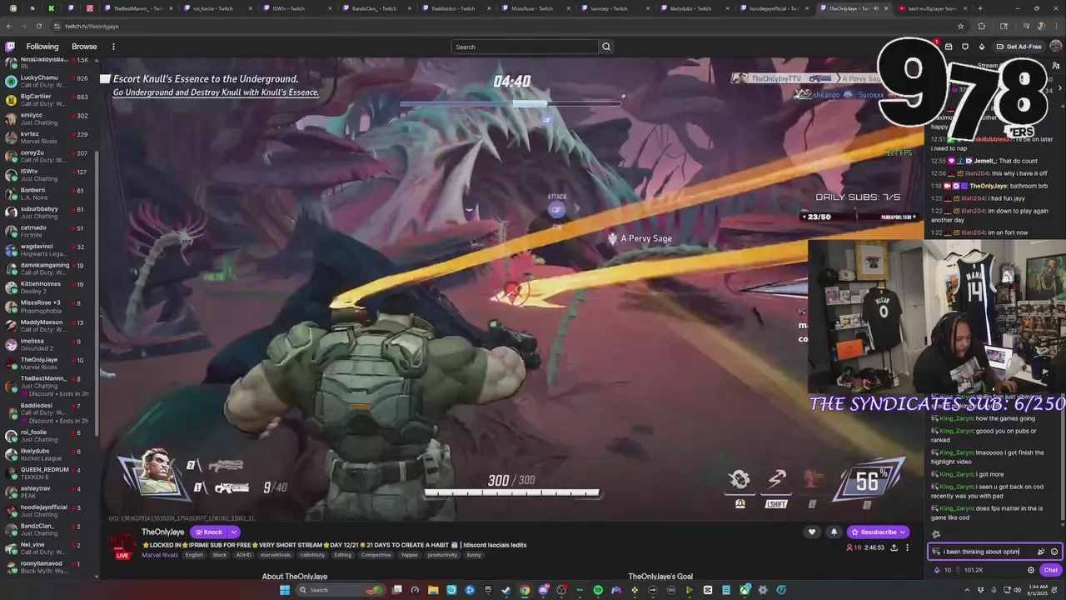This screenshot has width=1066, height=600.
Task: Open KittehHolmes channel in the sidebar
Action: point(50,287)
